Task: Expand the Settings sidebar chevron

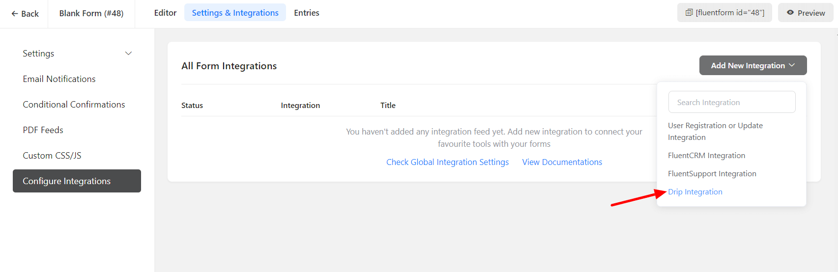Action: point(128,54)
